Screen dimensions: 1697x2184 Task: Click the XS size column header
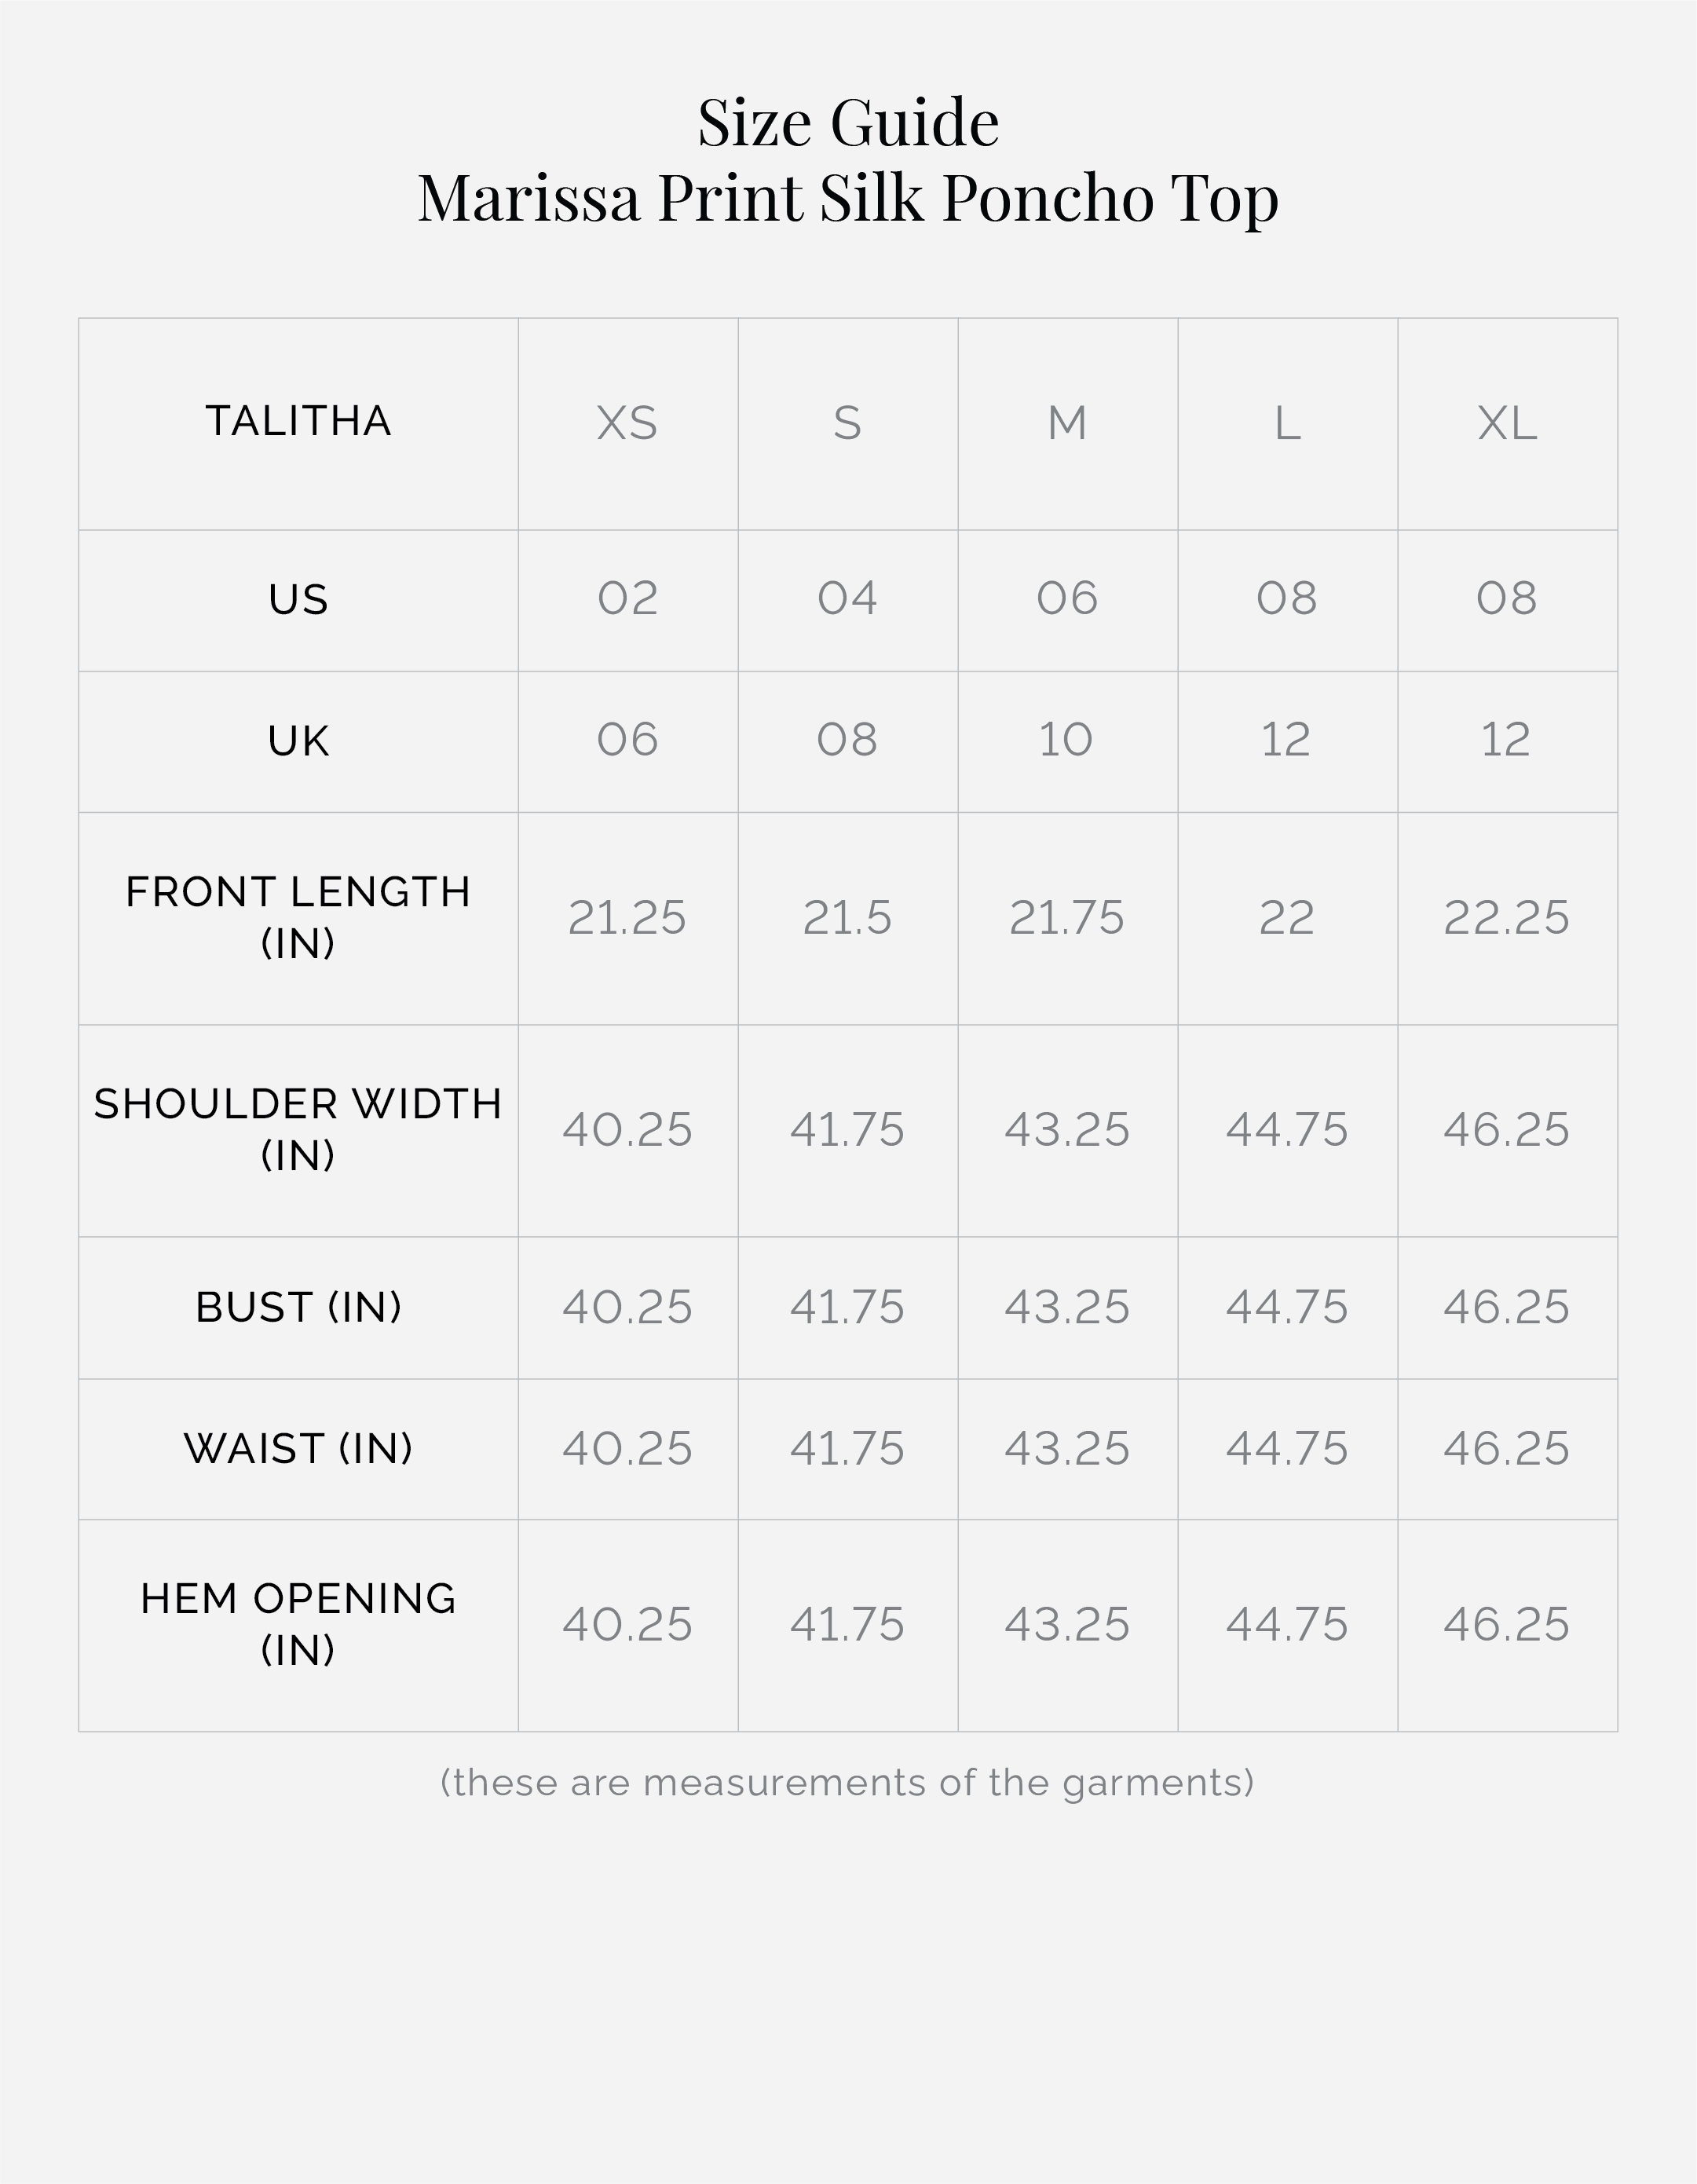point(627,423)
